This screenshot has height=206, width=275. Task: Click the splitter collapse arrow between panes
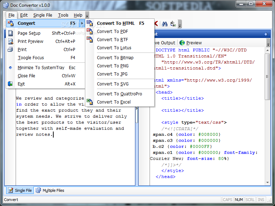point(137,108)
